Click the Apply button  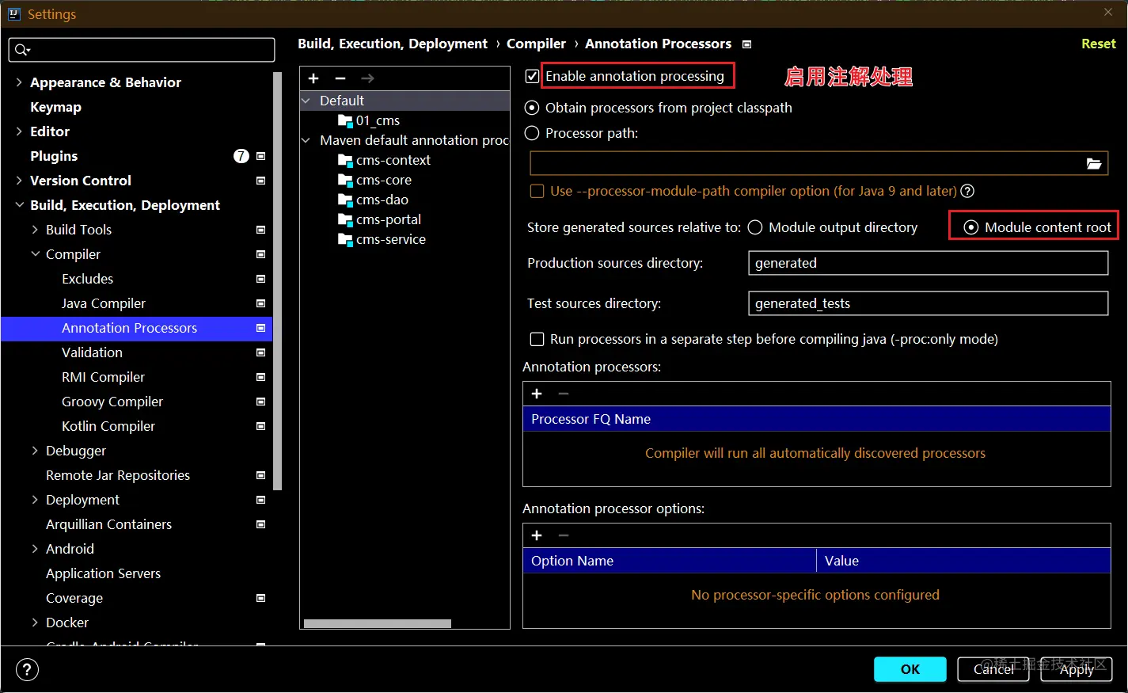coord(1077,669)
